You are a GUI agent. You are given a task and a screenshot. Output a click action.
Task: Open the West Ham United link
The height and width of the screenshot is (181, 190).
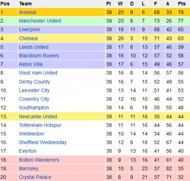click(38, 73)
